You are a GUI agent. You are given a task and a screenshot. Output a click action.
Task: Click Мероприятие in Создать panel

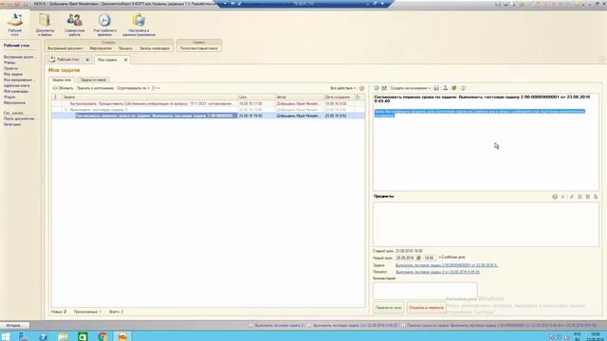pos(101,48)
